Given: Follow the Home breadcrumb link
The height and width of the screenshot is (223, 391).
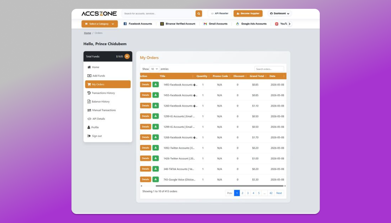Looking at the screenshot, I should (x=88, y=33).
